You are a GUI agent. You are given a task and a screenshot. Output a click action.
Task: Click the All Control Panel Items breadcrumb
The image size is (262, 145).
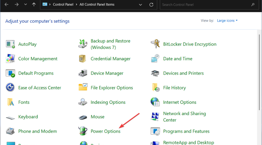[97, 4]
